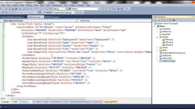Viewport: 195px width, 109px height.
Task: Click the Copy icon in toolbar
Action: pos(23,9)
